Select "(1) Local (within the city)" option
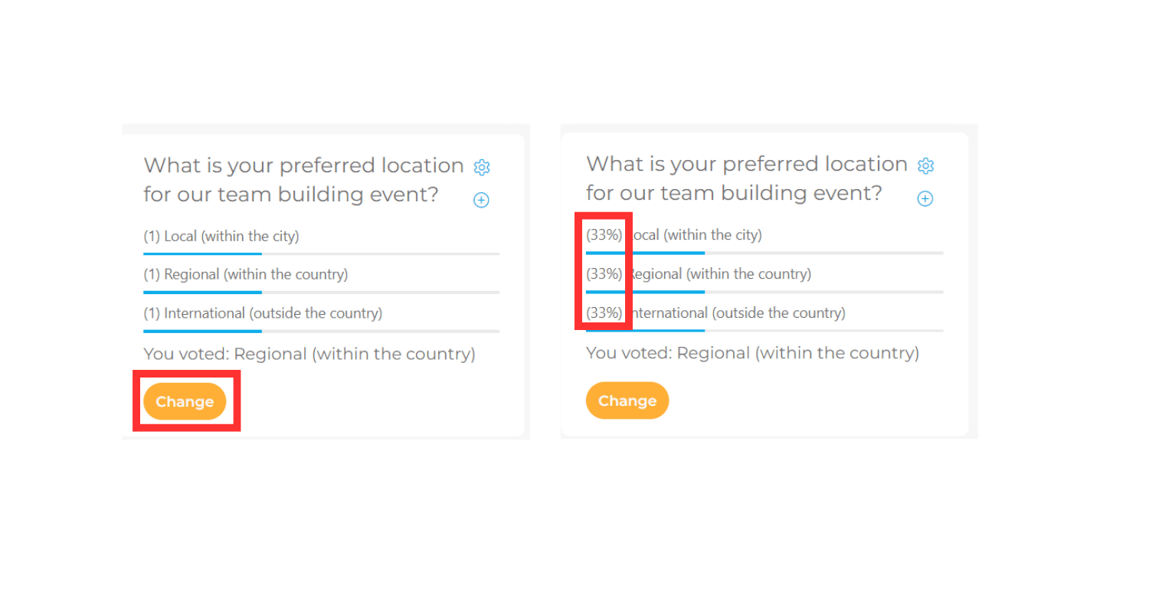Image resolution: width=1149 pixels, height=595 pixels. pos(221,237)
